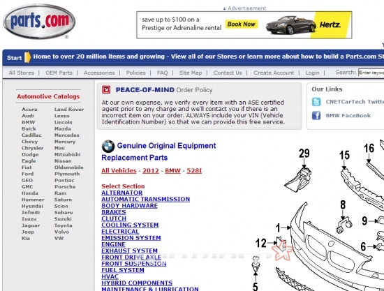The image size is (384, 291).
Task: Click the Book Now ad button
Action: (242, 24)
